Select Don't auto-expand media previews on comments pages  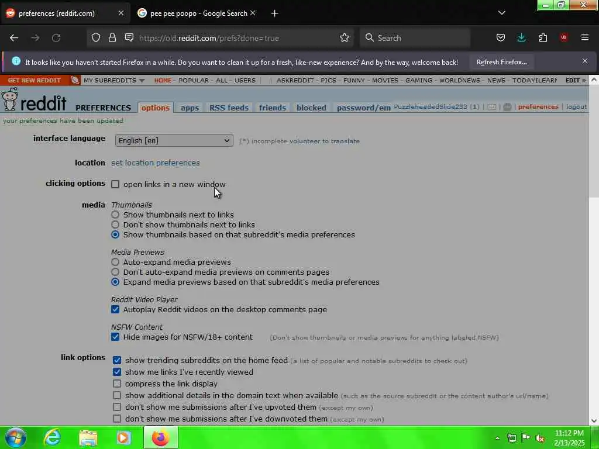pos(115,272)
